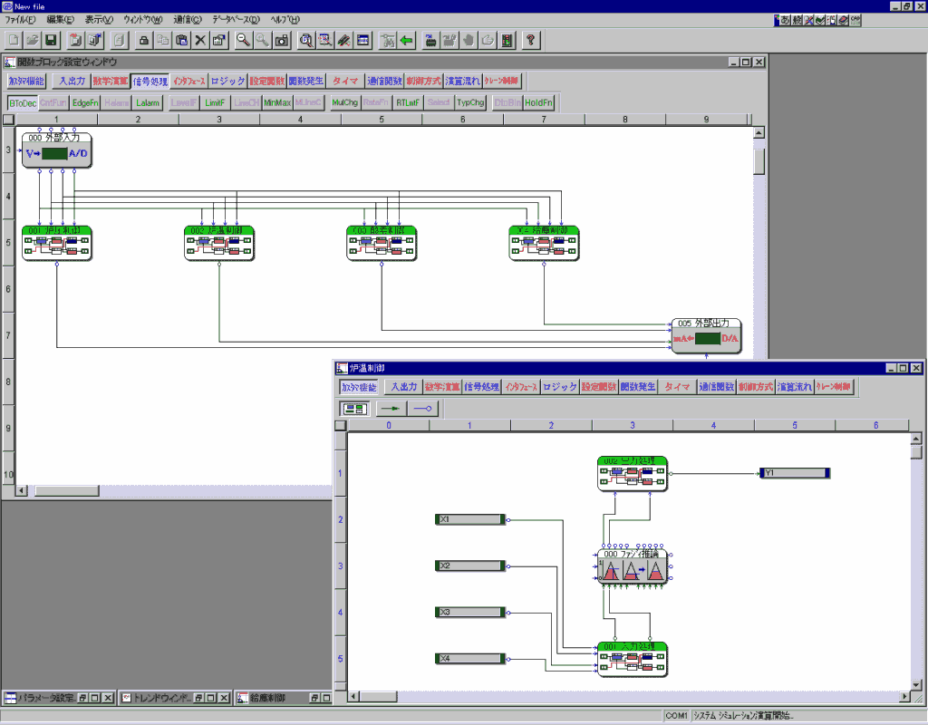Screen dimensions: 928x725
Task: Click the hand toolbar icon
Action: coord(469,40)
